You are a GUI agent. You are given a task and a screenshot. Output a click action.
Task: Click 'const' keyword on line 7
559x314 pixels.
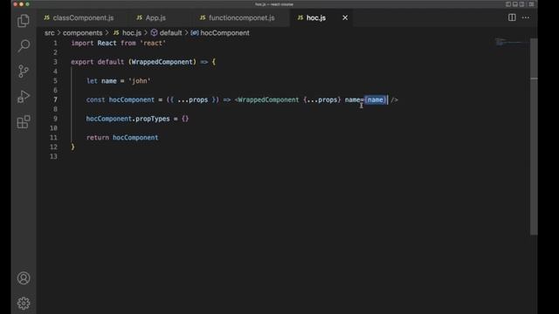point(95,99)
